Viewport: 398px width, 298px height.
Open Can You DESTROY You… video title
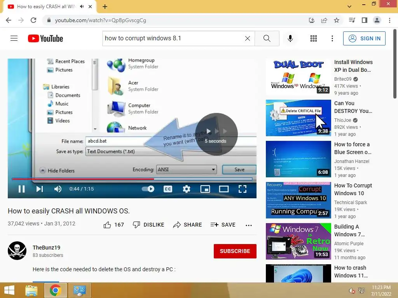(x=353, y=107)
